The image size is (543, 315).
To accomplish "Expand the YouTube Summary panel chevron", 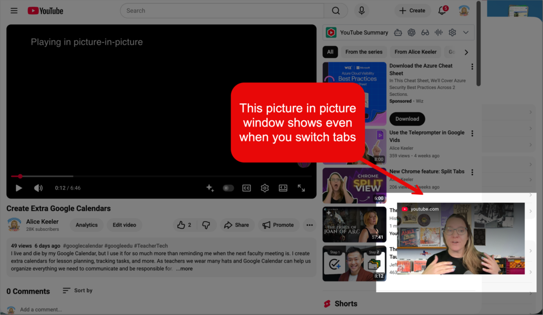I will point(466,32).
